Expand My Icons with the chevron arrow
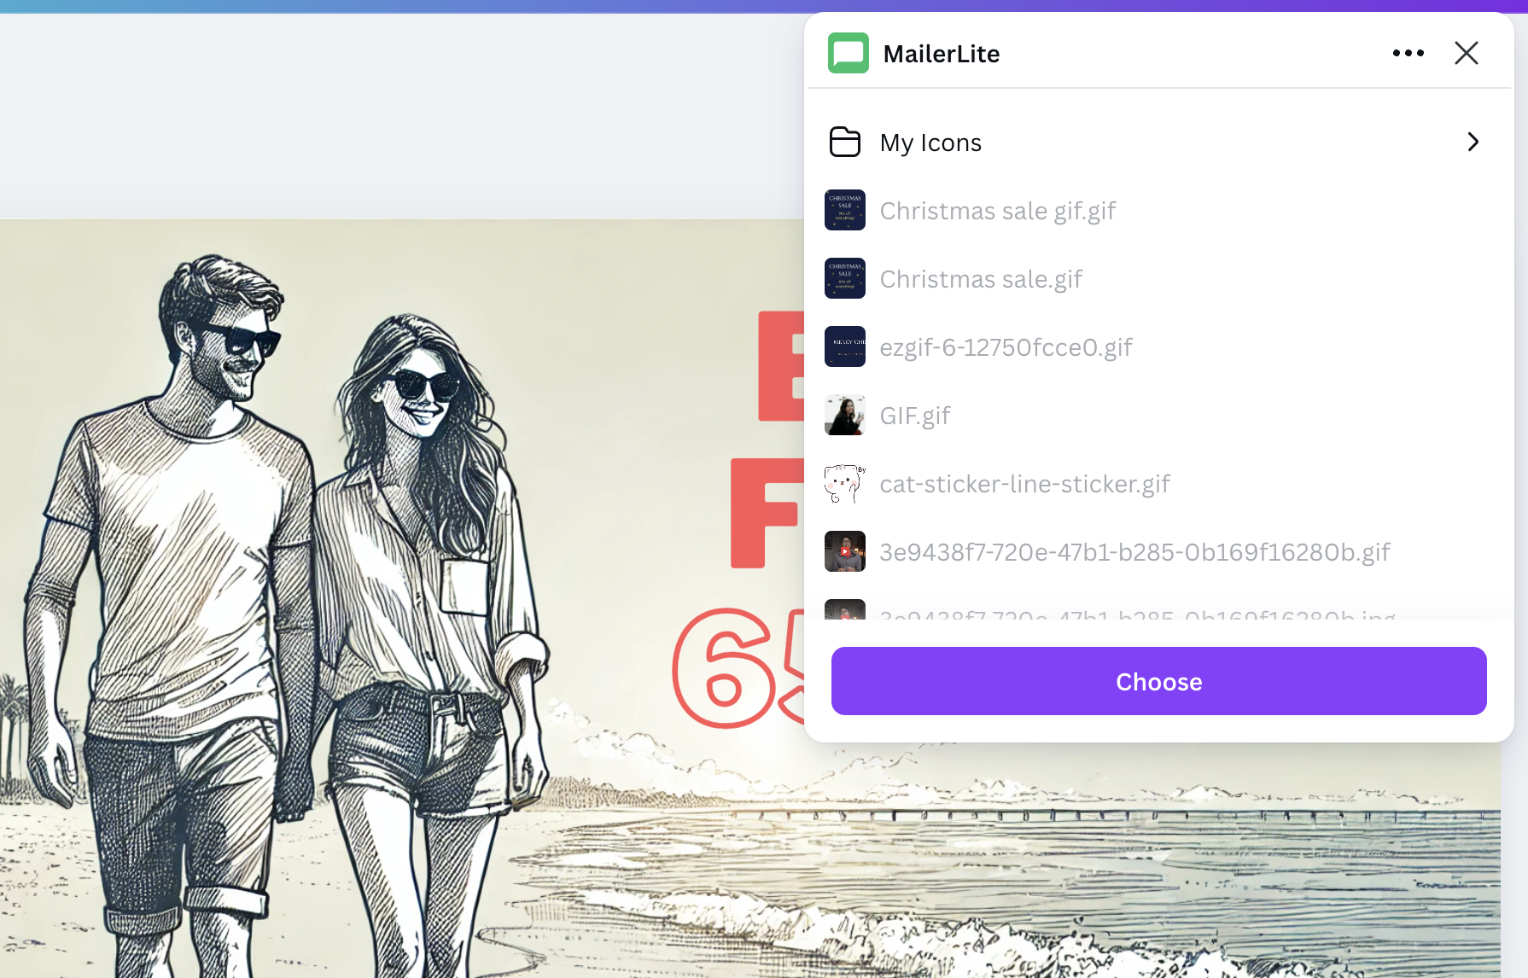Viewport: 1528px width, 978px height. point(1473,142)
